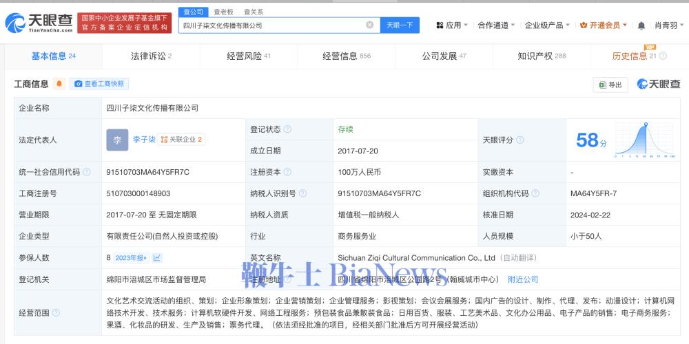The image size is (689, 344).
Task: Open 李子柒 legal representative link
Action: 144,140
